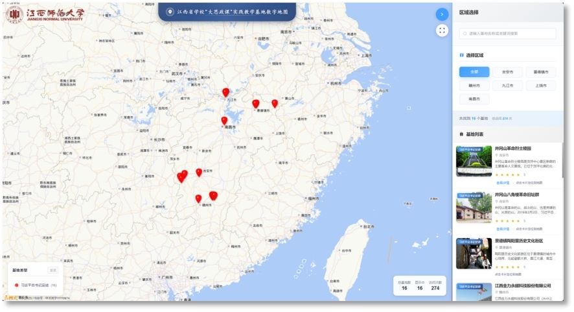
Task: Open 查看详情 link for 井冈山革命烈士陵园
Action: coord(503,183)
